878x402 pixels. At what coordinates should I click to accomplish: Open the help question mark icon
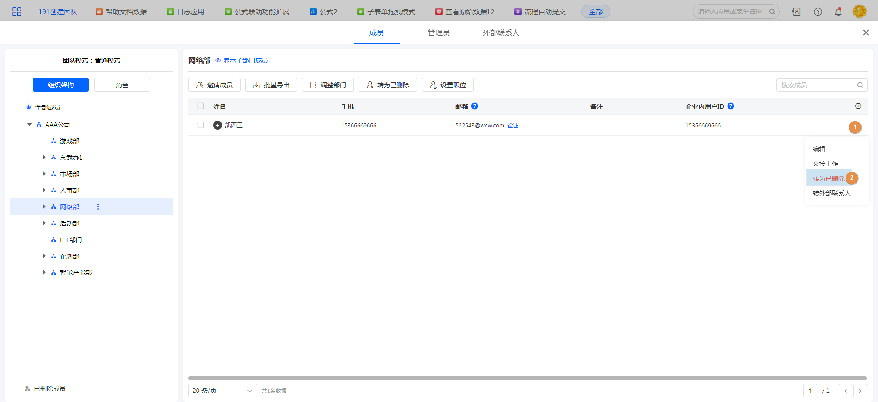pyautogui.click(x=818, y=11)
